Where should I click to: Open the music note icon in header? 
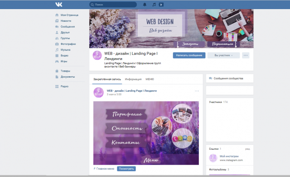coord(154,5)
